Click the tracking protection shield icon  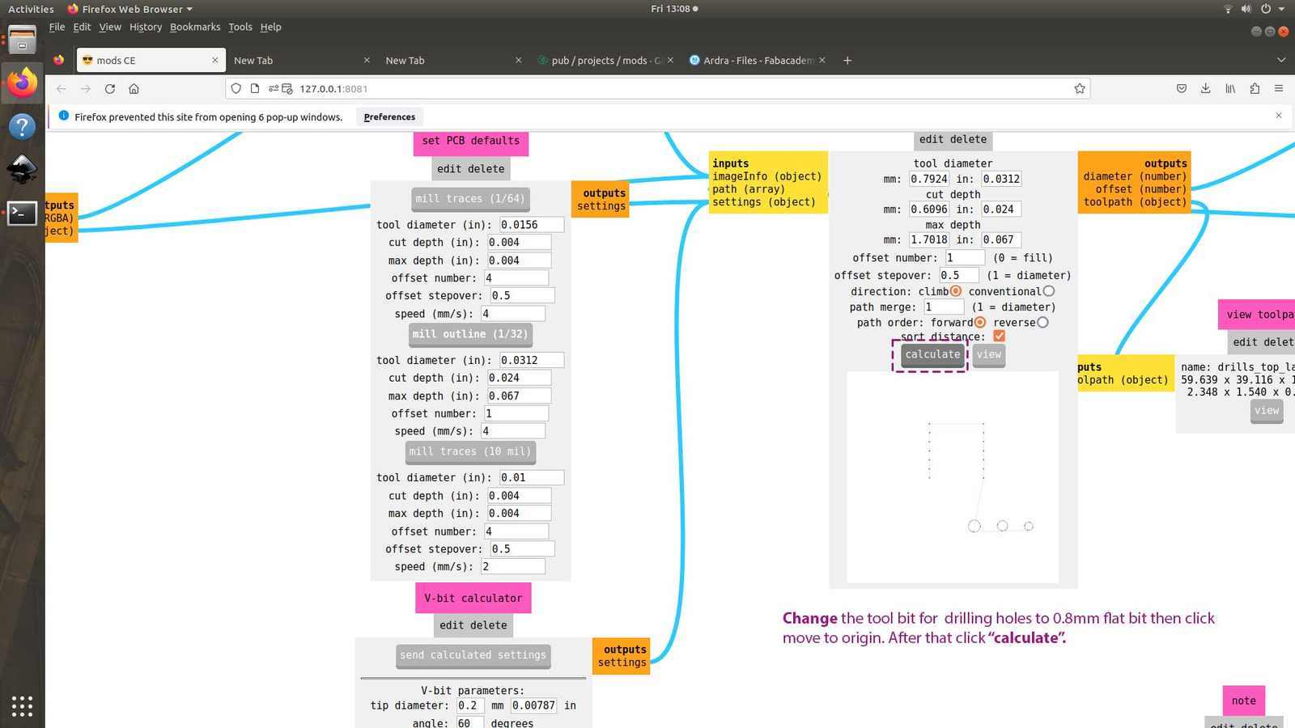click(235, 89)
